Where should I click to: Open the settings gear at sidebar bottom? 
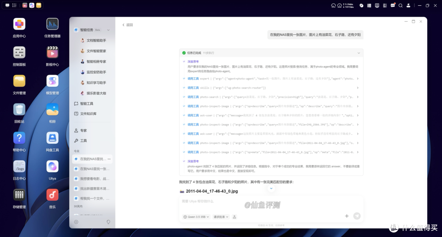point(76,222)
